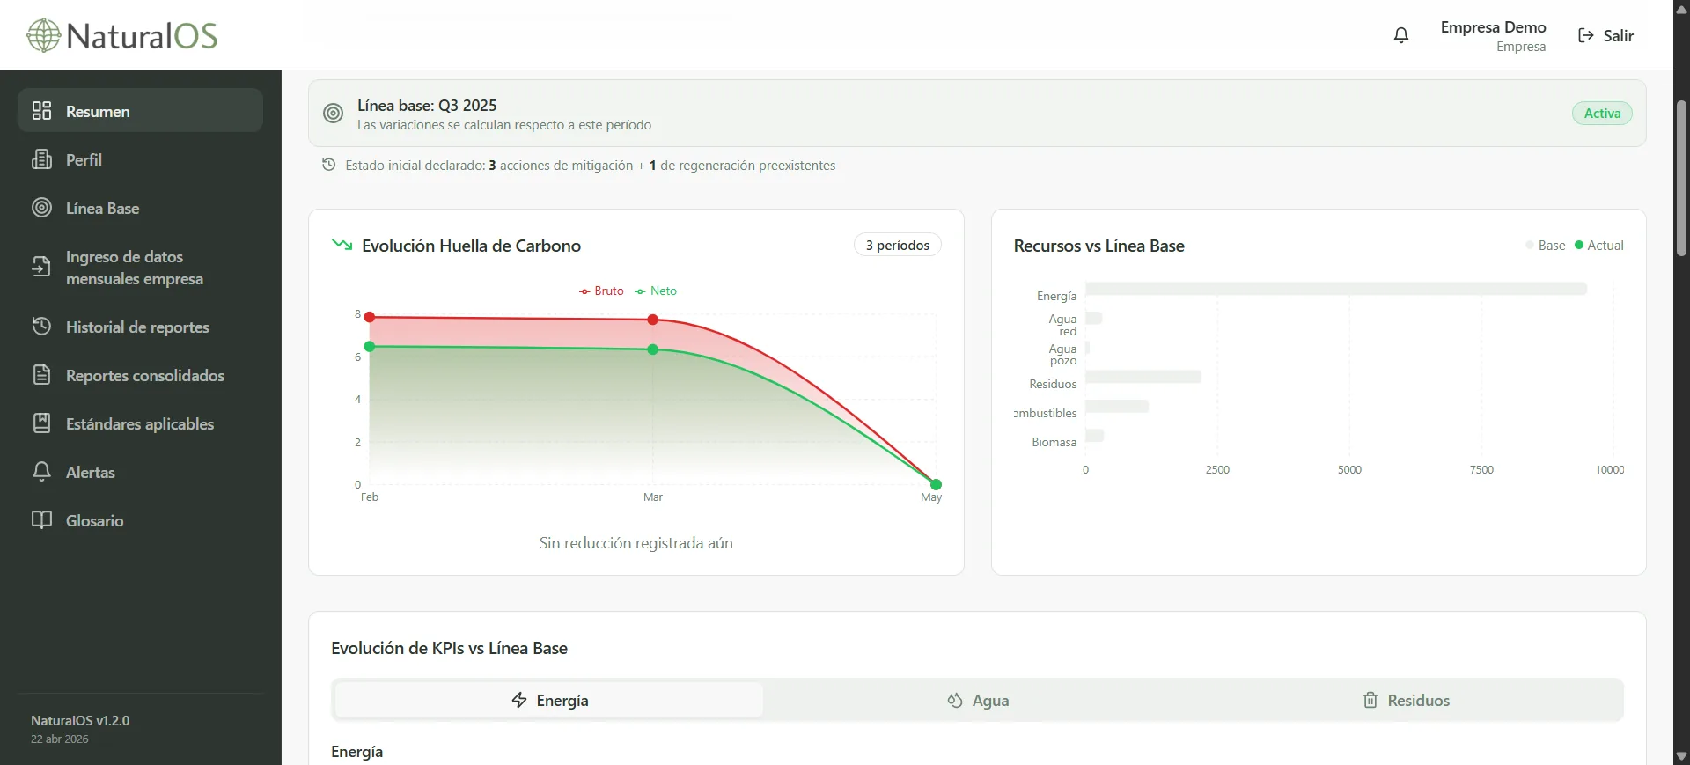Screen dimensions: 1690x765
Task: Click 'Evolución de KPIs vs Línea Base' heading
Action: pos(449,648)
